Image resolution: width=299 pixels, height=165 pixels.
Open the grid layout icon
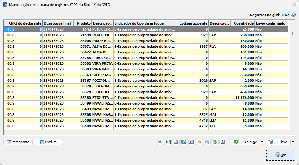click(184, 142)
